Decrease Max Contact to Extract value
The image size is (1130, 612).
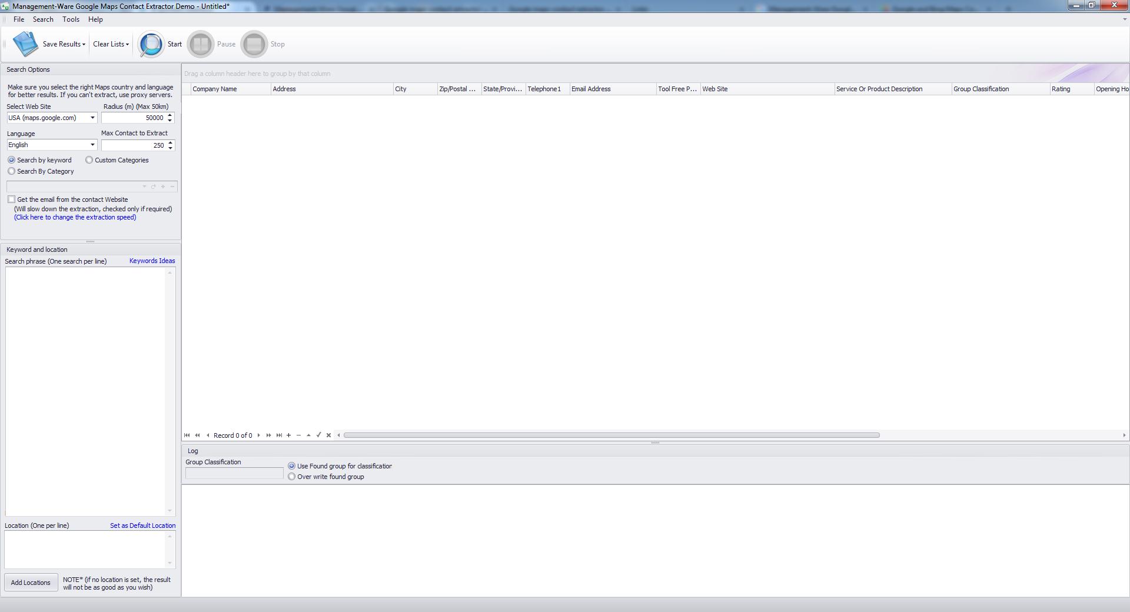click(170, 148)
